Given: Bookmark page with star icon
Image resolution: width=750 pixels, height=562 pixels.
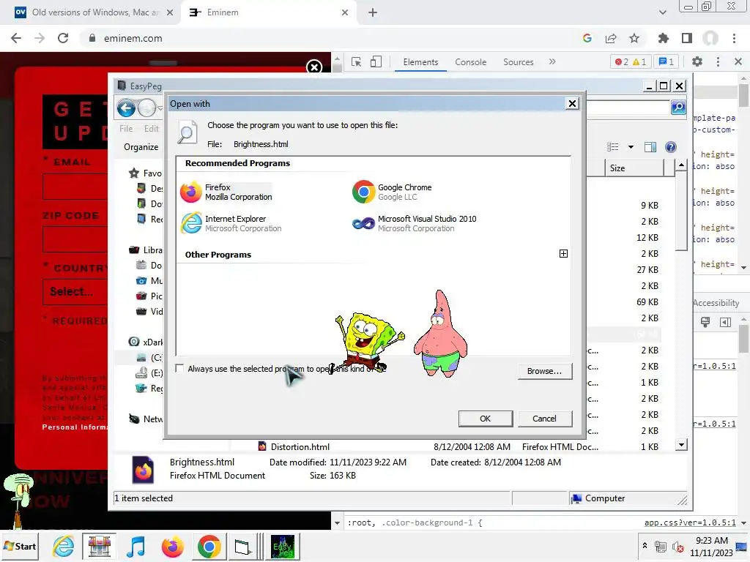Looking at the screenshot, I should (634, 38).
